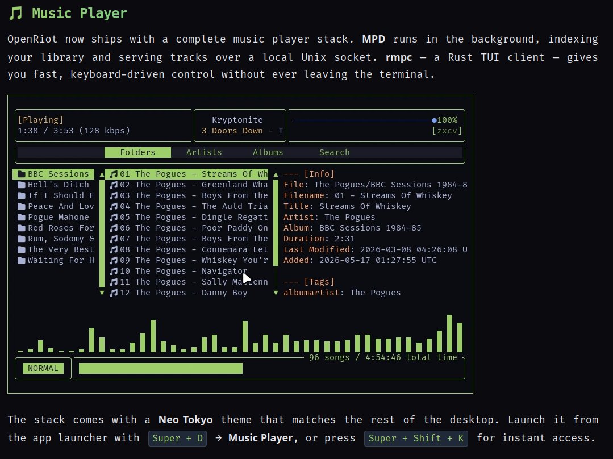The image size is (613, 459).
Task: Click the info pane scrollbar thumb
Action: [276, 223]
